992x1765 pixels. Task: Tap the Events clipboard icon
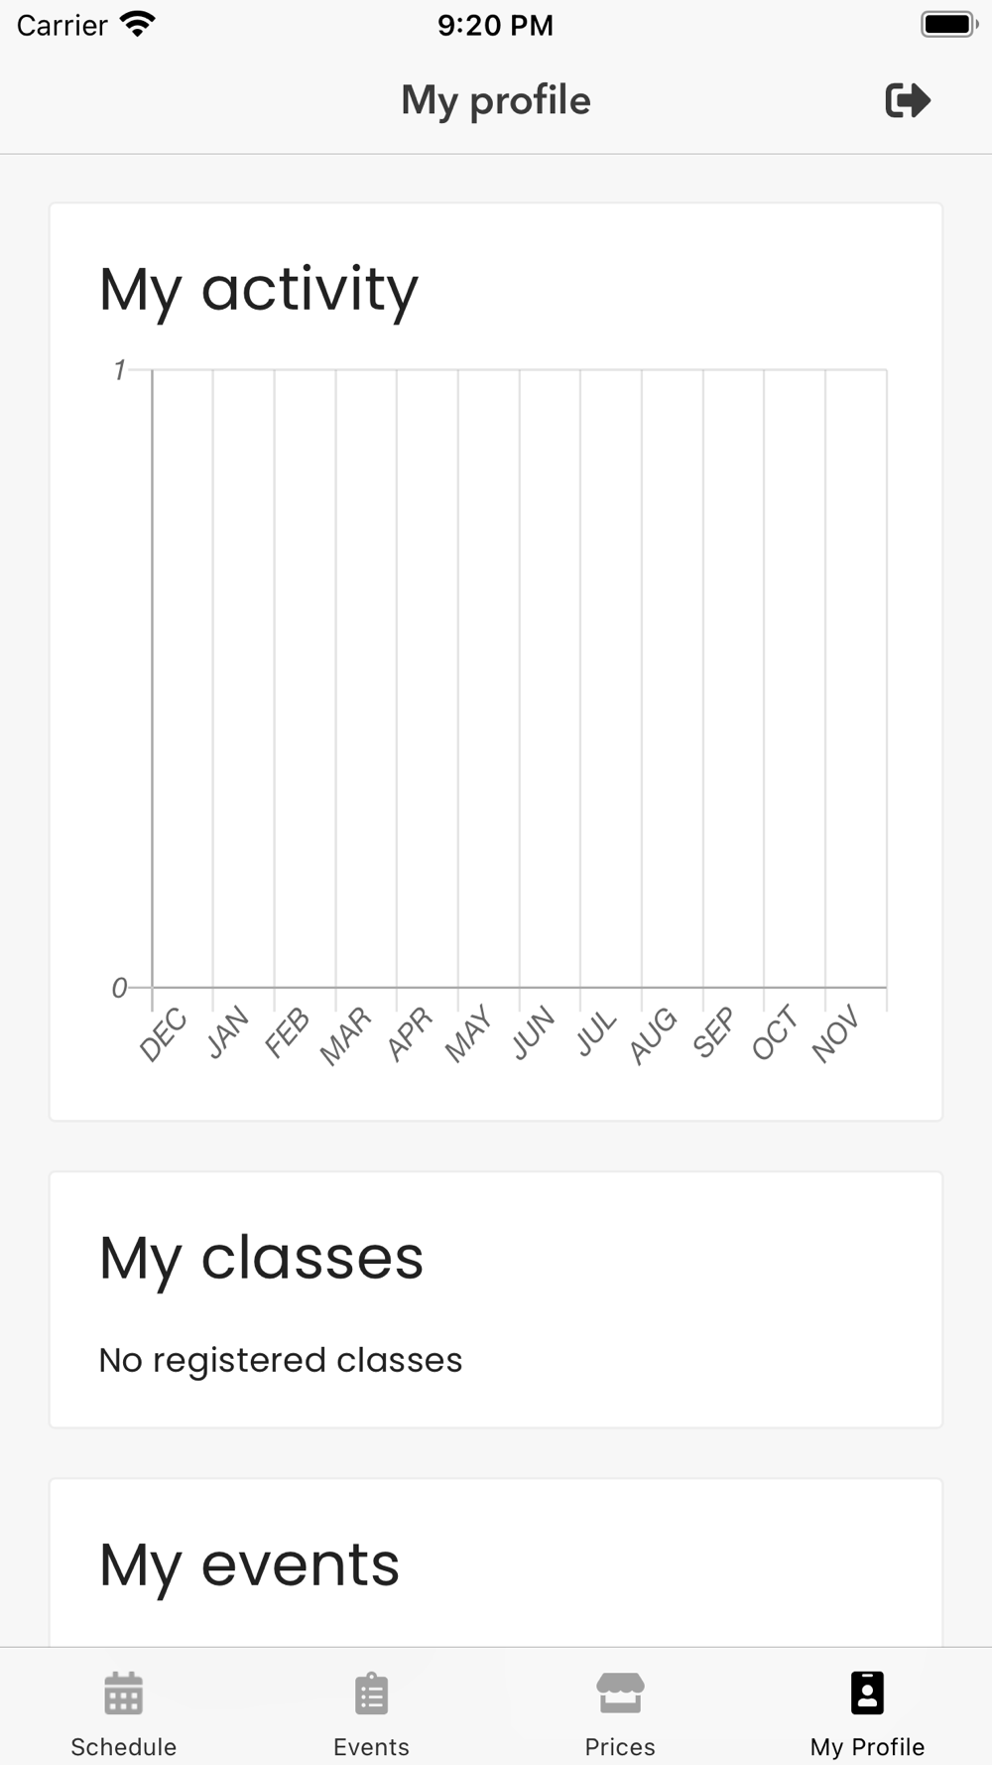coord(372,1694)
